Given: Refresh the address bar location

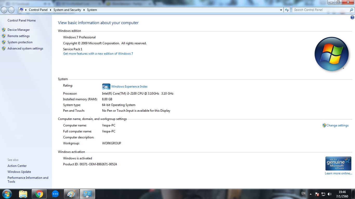Looking at the screenshot, I should [x=287, y=10].
